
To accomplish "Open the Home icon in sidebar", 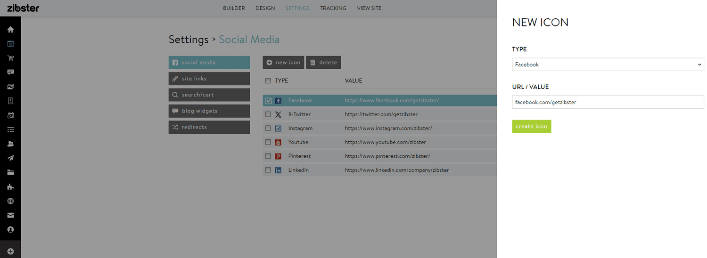I will (10, 30).
